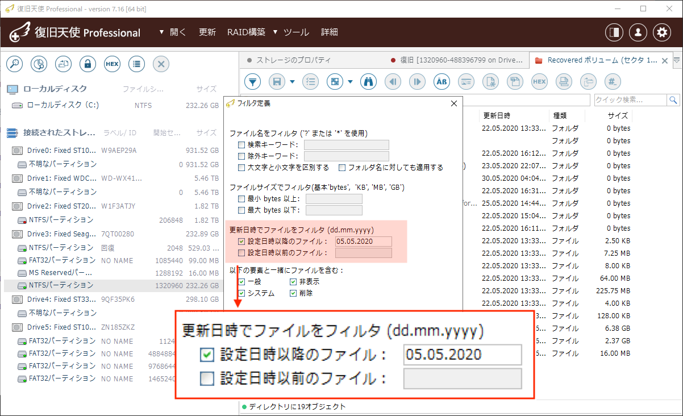Close the Recovered ボリューム tab
This screenshot has height=416, width=683.
click(665, 60)
